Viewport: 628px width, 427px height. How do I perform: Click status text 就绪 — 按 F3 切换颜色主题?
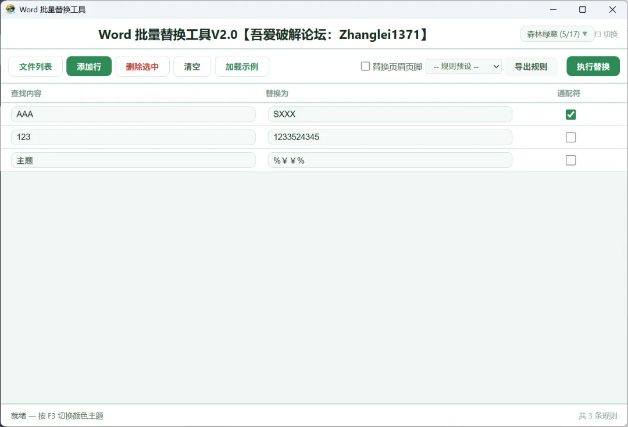57,416
